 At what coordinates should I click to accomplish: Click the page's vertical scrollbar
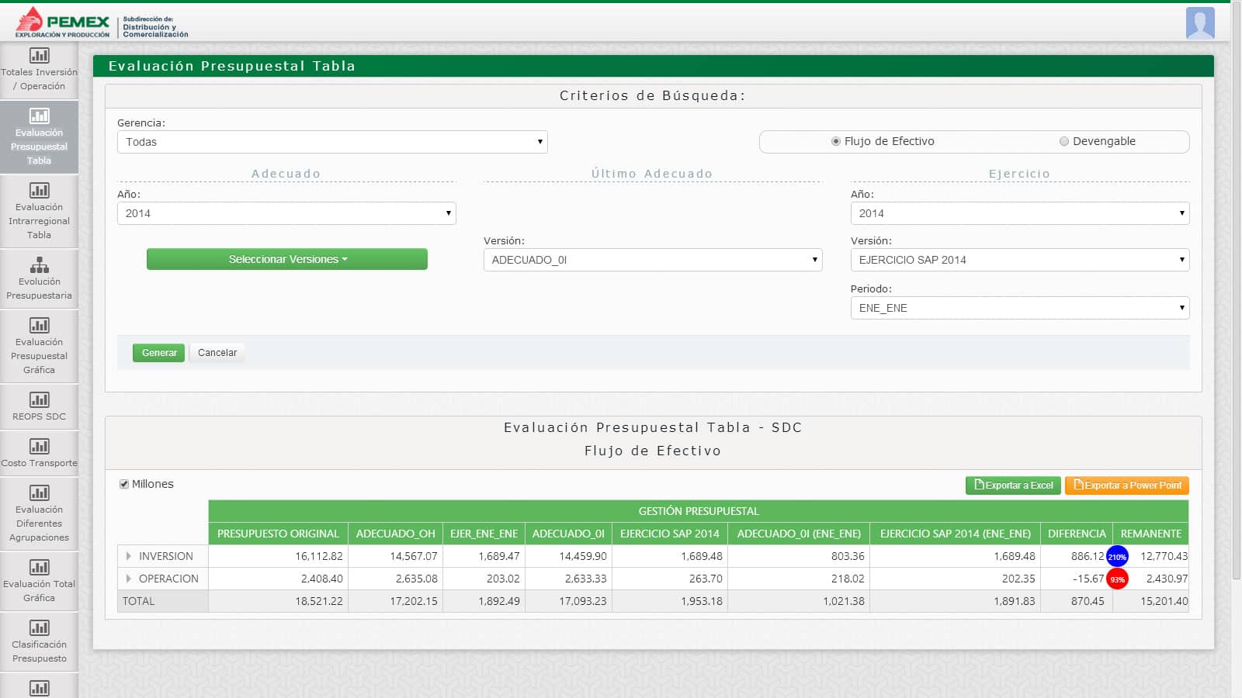click(x=1236, y=310)
